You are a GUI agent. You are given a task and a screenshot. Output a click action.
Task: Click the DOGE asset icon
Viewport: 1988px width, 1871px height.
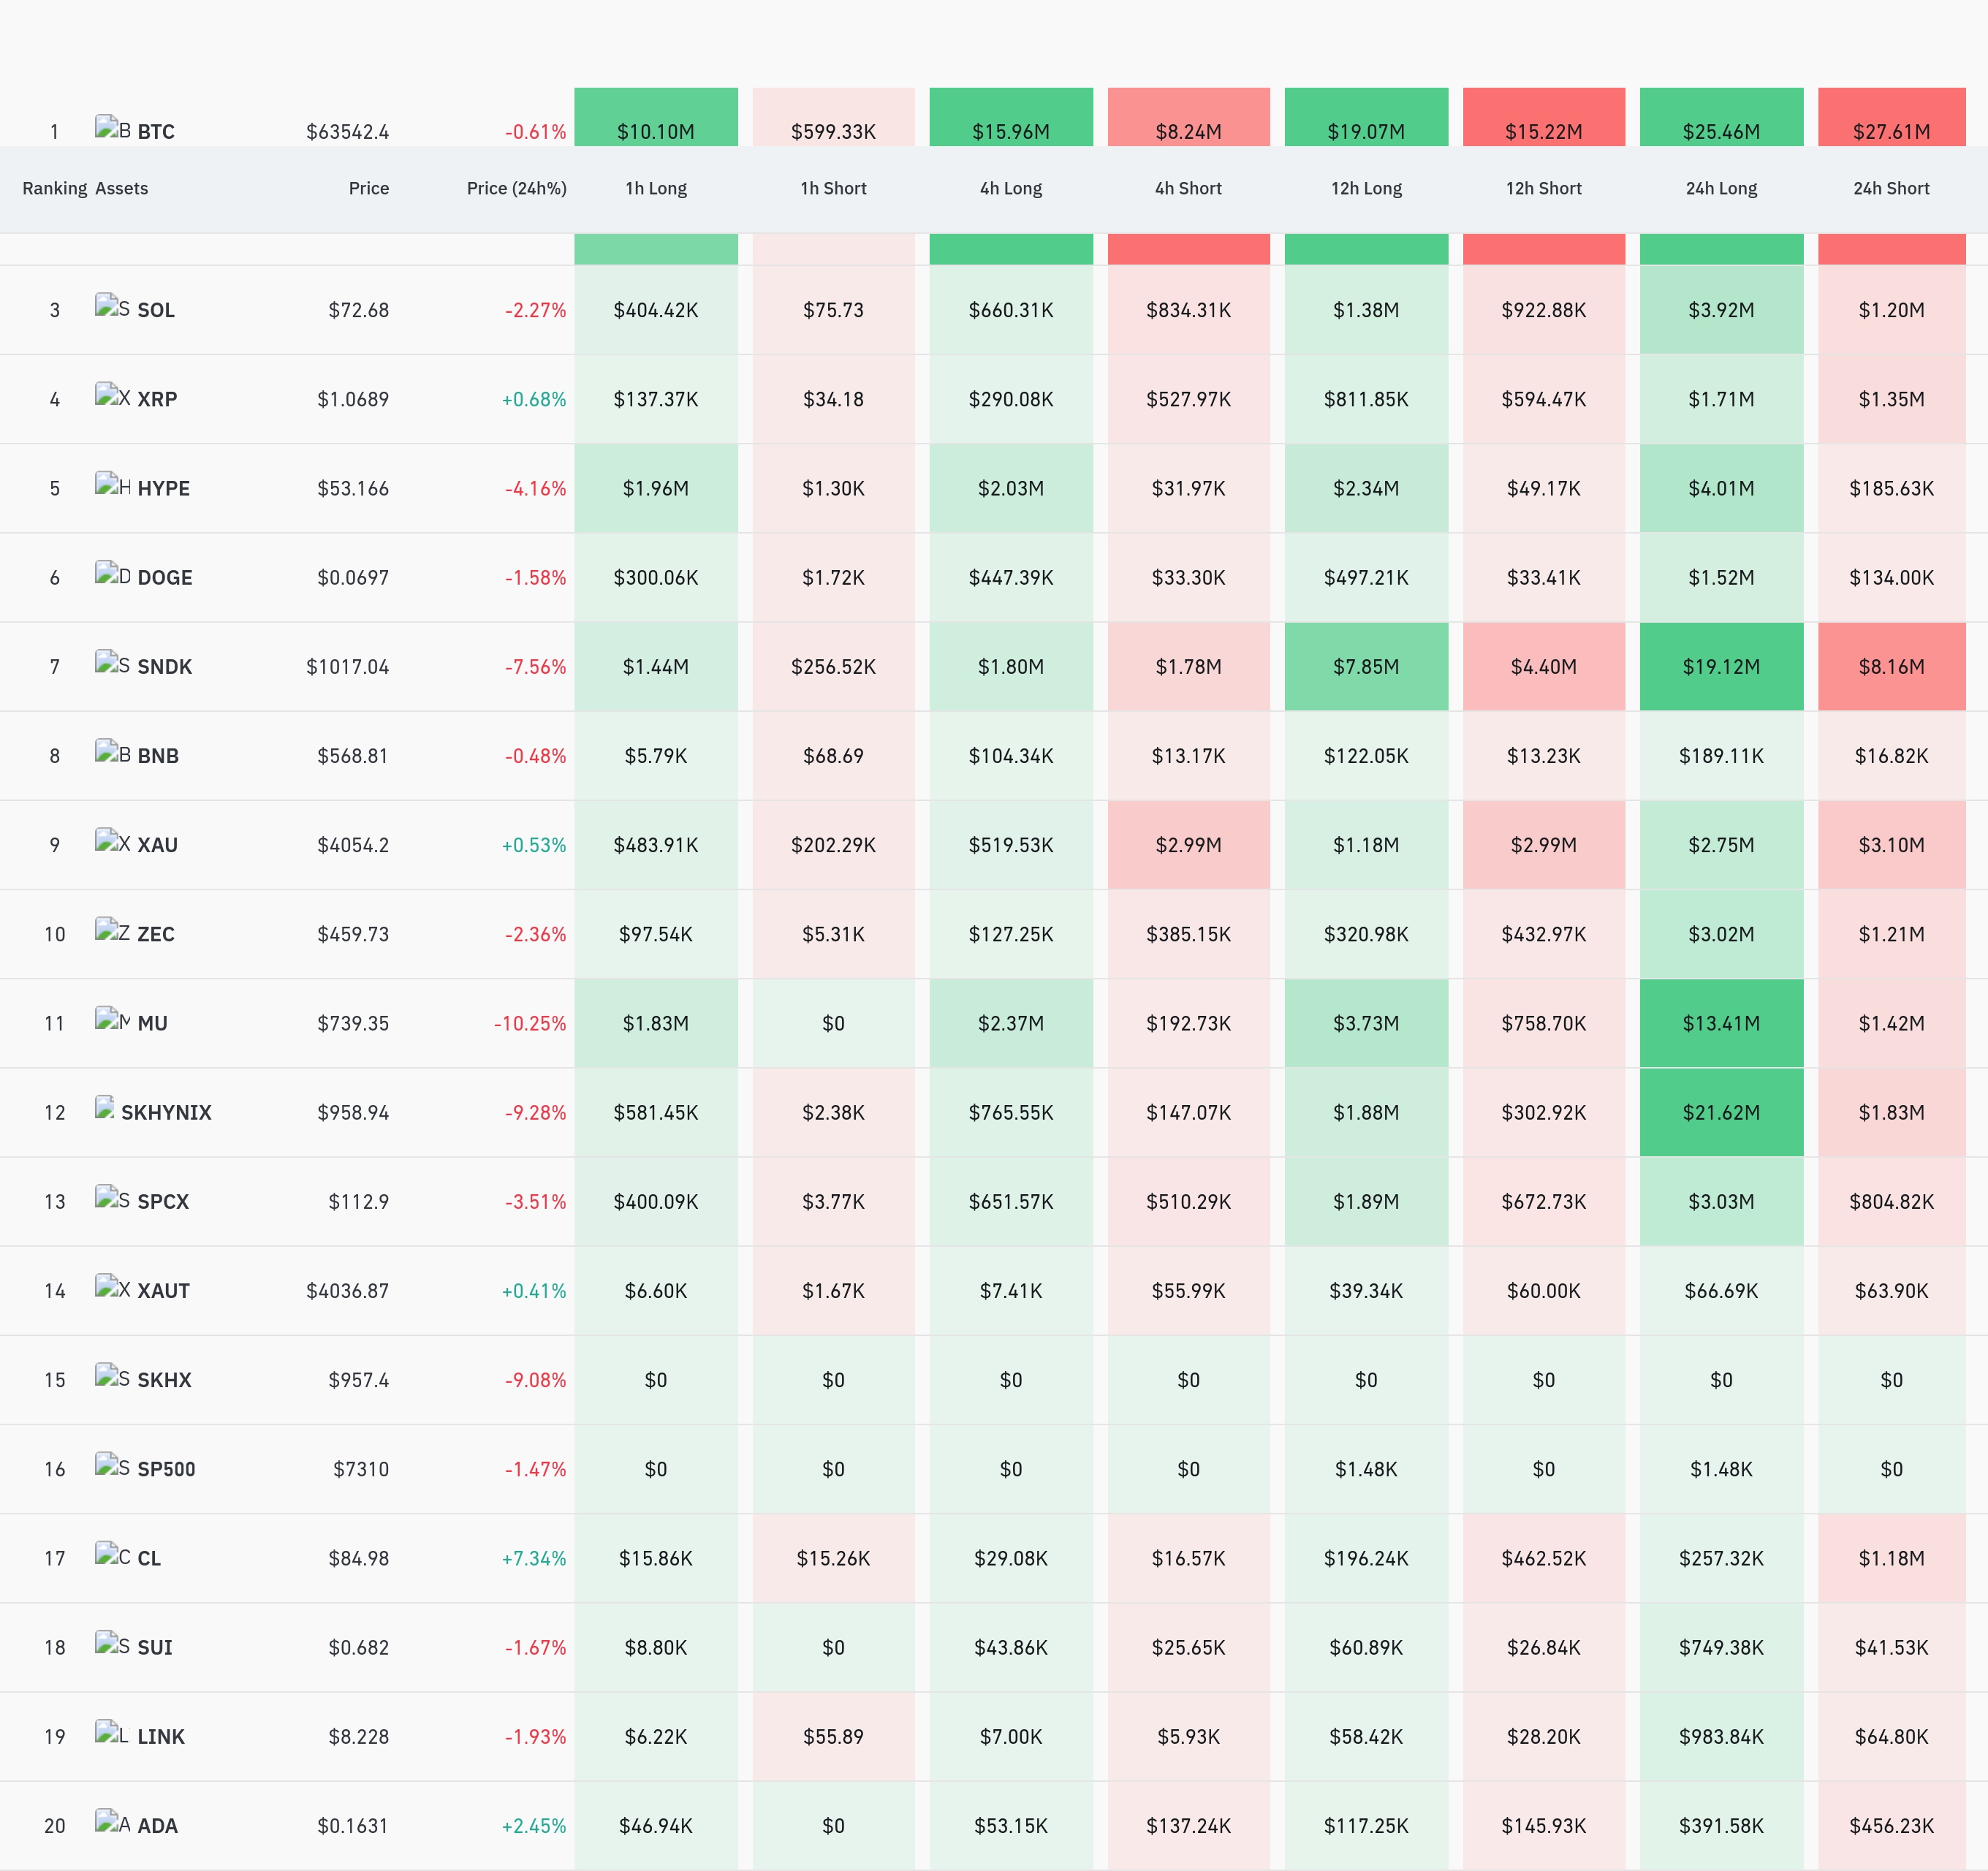pyautogui.click(x=112, y=574)
